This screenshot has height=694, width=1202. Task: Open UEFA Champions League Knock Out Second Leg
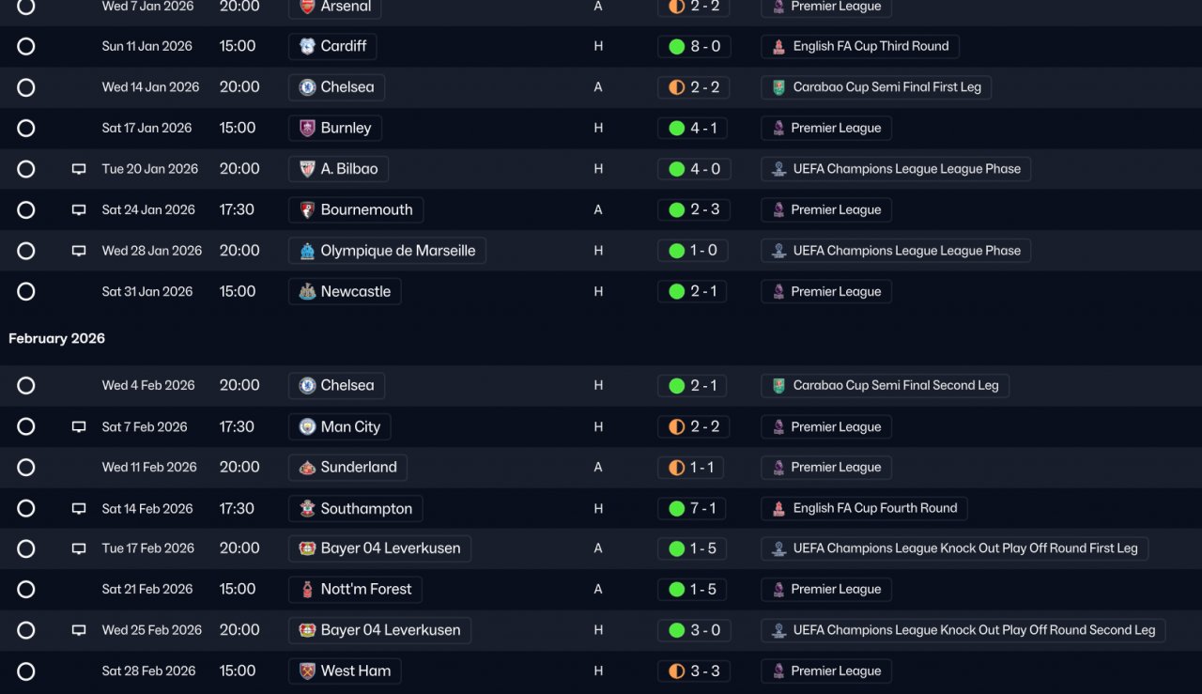(x=963, y=630)
